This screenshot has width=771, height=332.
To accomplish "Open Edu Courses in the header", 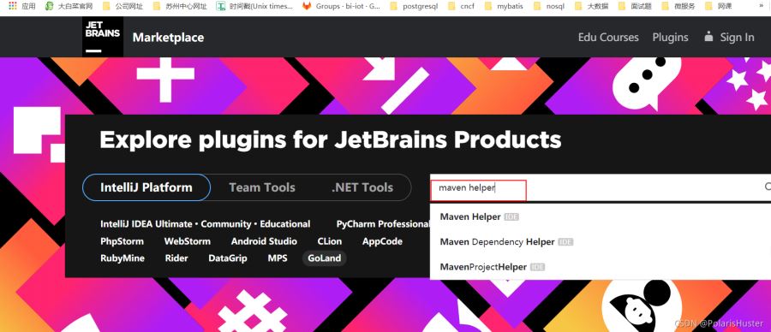I will click(x=608, y=38).
